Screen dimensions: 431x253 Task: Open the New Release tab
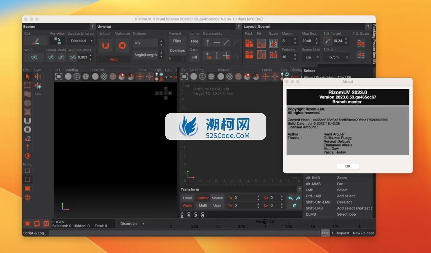(x=363, y=233)
